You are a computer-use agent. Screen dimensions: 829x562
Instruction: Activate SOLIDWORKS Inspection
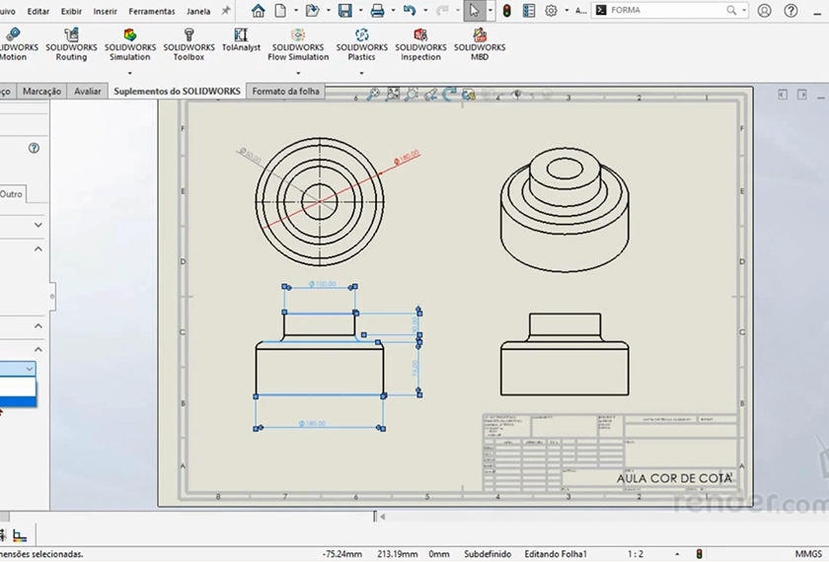[x=421, y=45]
